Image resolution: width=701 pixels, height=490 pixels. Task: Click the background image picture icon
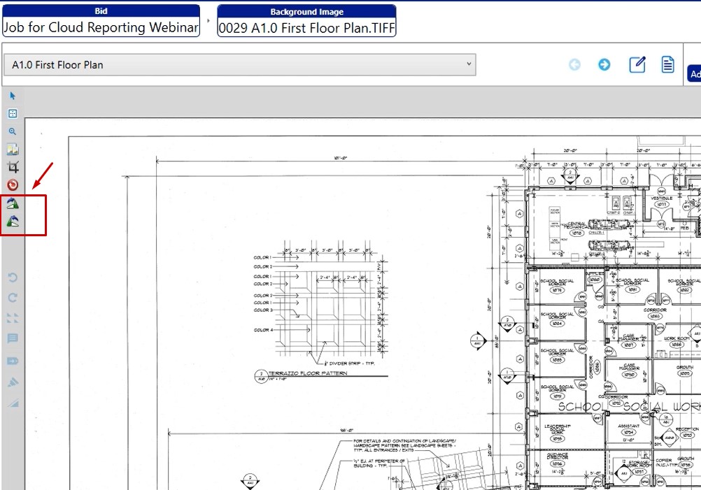pos(13,150)
